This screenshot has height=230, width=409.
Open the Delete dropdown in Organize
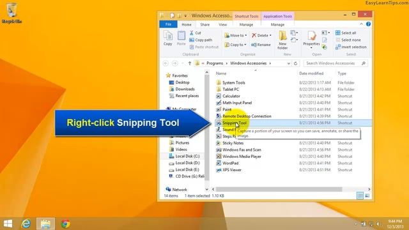[261, 35]
